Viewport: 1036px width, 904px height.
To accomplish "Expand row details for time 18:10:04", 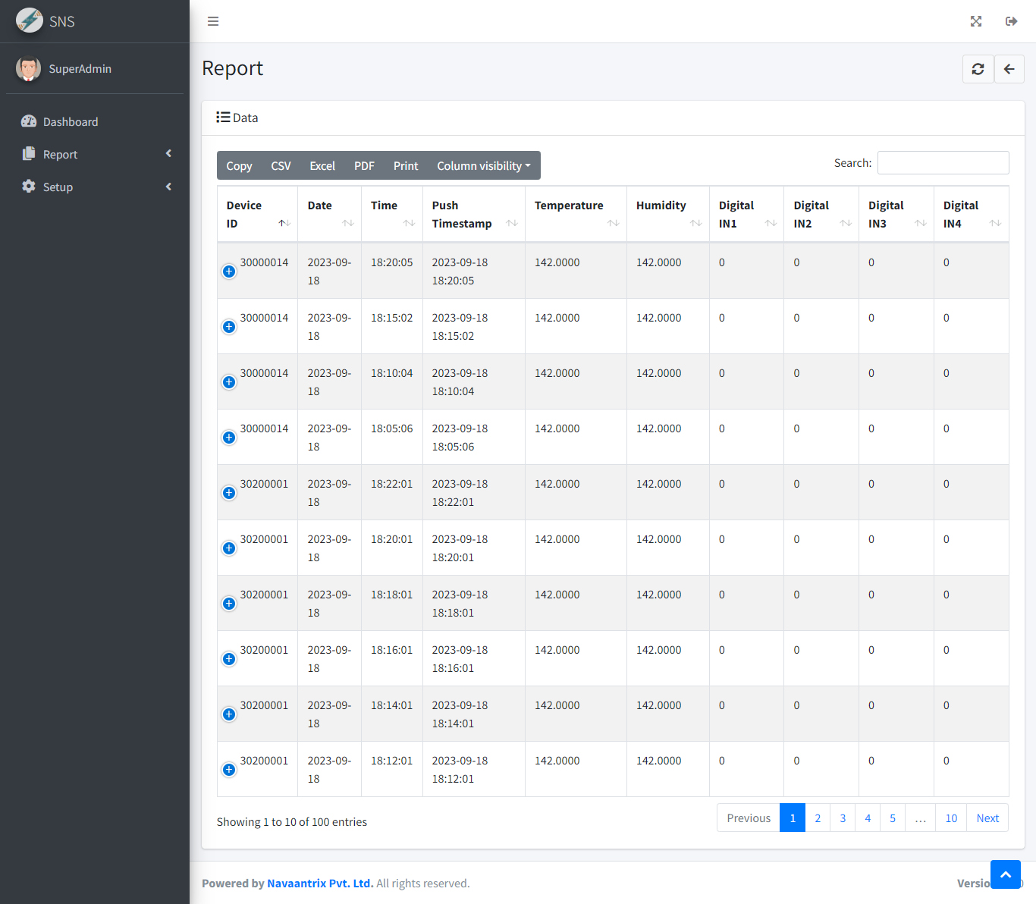I will 229,382.
